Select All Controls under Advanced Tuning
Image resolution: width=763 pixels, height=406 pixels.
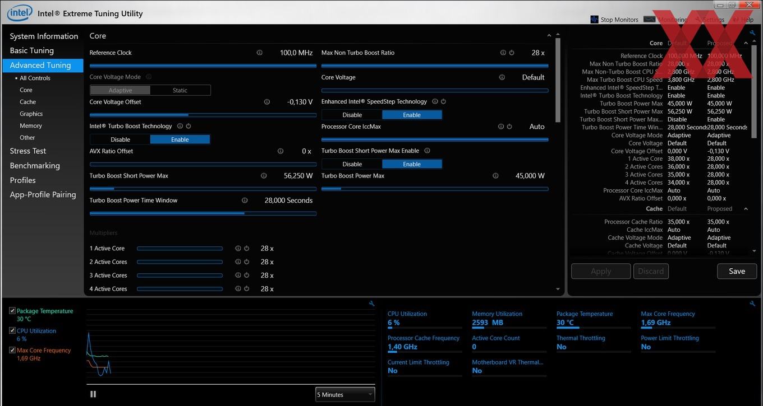(x=35, y=78)
